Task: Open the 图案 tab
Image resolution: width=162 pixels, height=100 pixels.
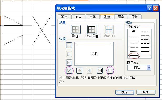Action: point(121,17)
